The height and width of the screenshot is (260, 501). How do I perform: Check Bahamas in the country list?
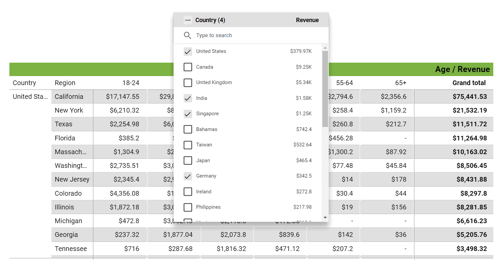[188, 129]
